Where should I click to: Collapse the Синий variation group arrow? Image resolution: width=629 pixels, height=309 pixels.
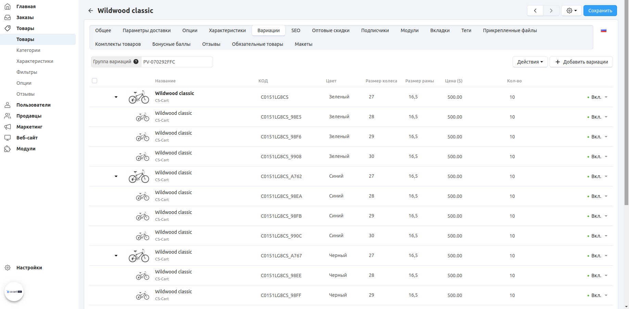(116, 176)
